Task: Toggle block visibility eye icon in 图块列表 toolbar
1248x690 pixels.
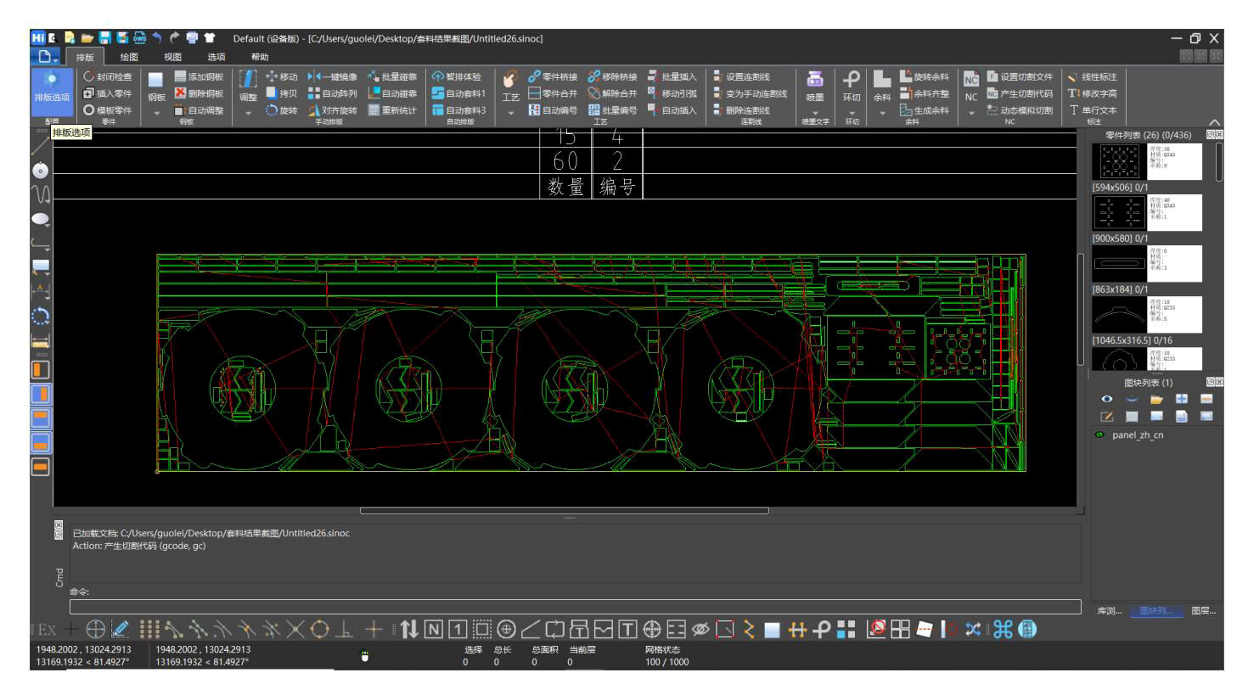Action: 1106,399
